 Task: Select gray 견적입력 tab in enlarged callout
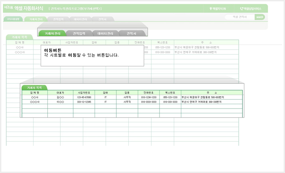point(79,33)
